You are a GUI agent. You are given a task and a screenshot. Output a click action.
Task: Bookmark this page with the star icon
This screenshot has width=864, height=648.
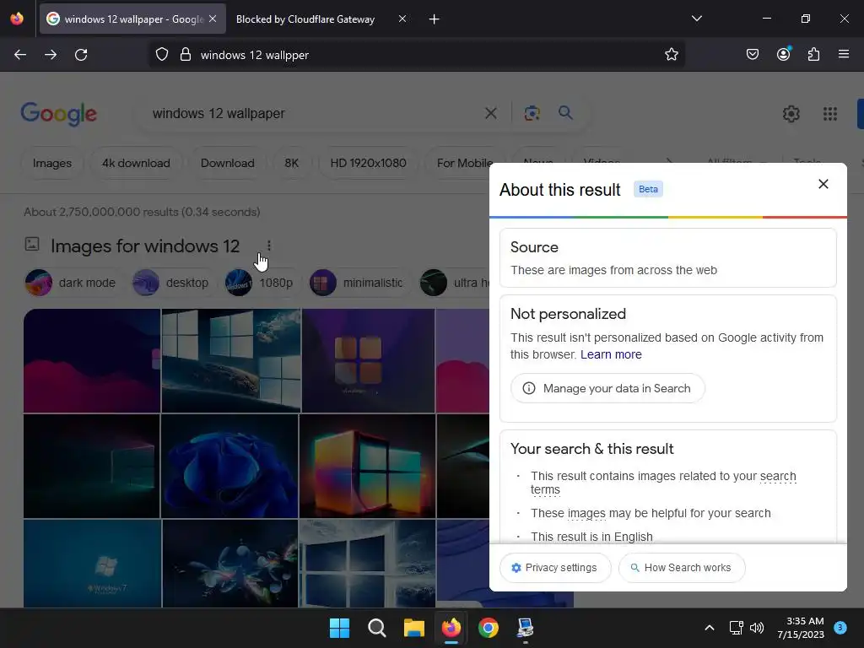click(671, 55)
